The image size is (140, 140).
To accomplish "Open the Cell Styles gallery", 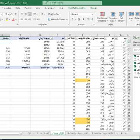I will [121, 17].
